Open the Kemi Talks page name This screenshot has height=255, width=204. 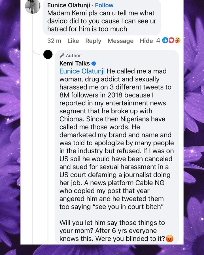point(75,63)
